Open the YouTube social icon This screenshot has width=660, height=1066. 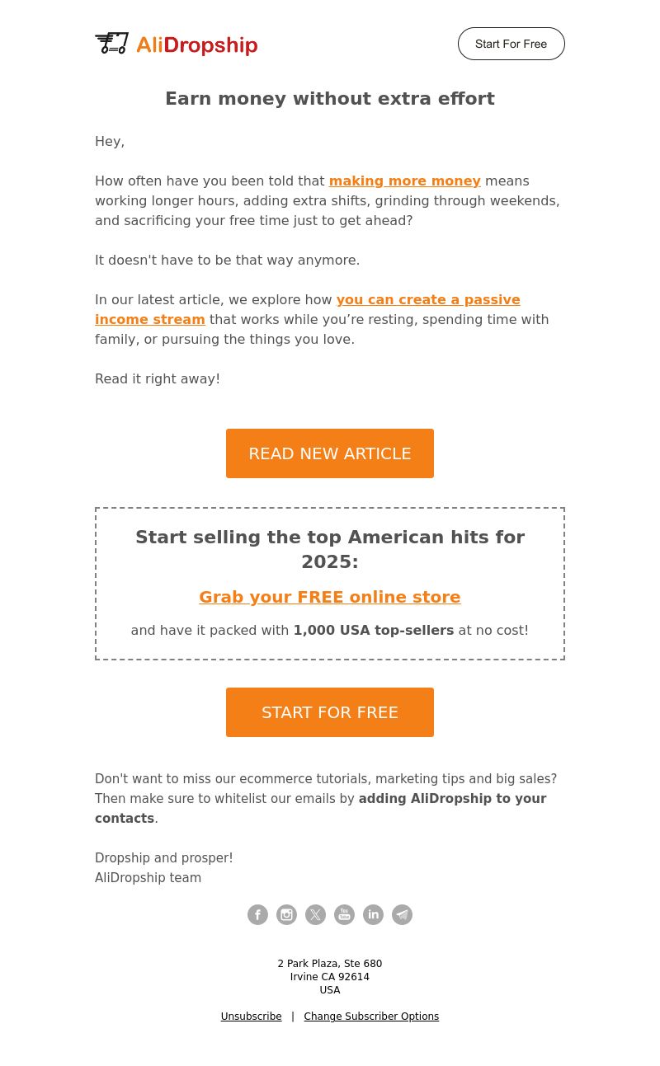tap(344, 914)
